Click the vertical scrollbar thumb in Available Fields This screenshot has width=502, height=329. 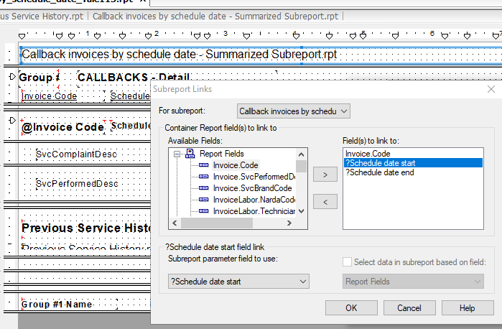click(x=301, y=166)
